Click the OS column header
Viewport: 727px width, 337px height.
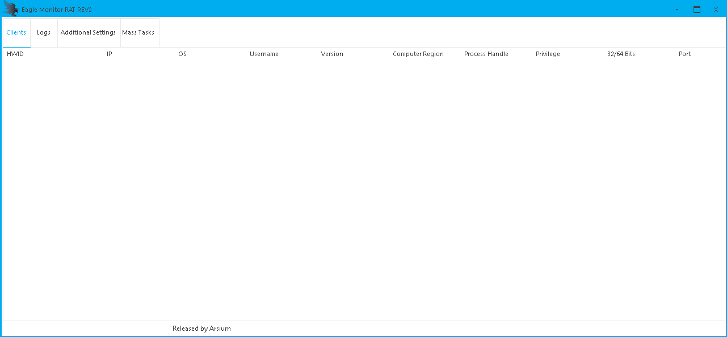pos(182,54)
